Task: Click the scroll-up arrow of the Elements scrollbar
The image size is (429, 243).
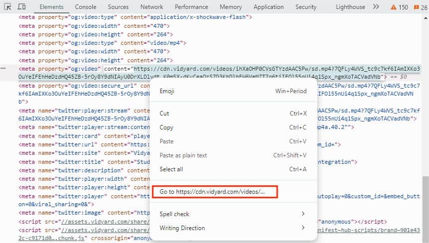Action: coord(426,18)
